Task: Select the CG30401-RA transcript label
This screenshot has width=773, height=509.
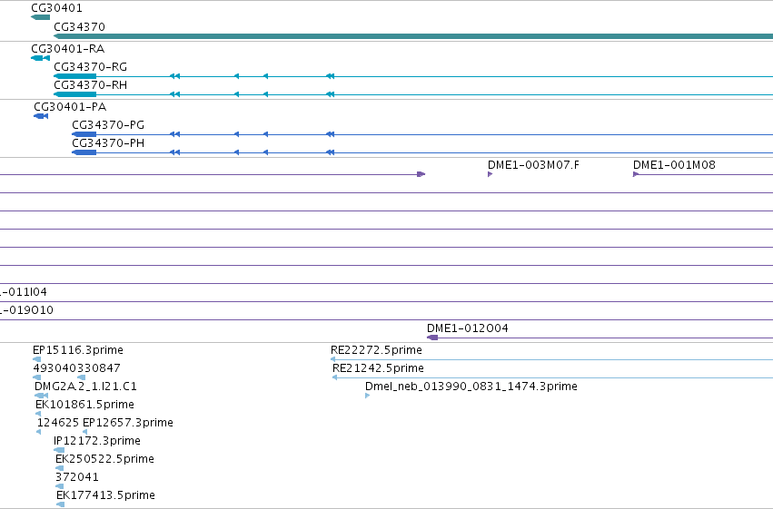Action: 68,49
